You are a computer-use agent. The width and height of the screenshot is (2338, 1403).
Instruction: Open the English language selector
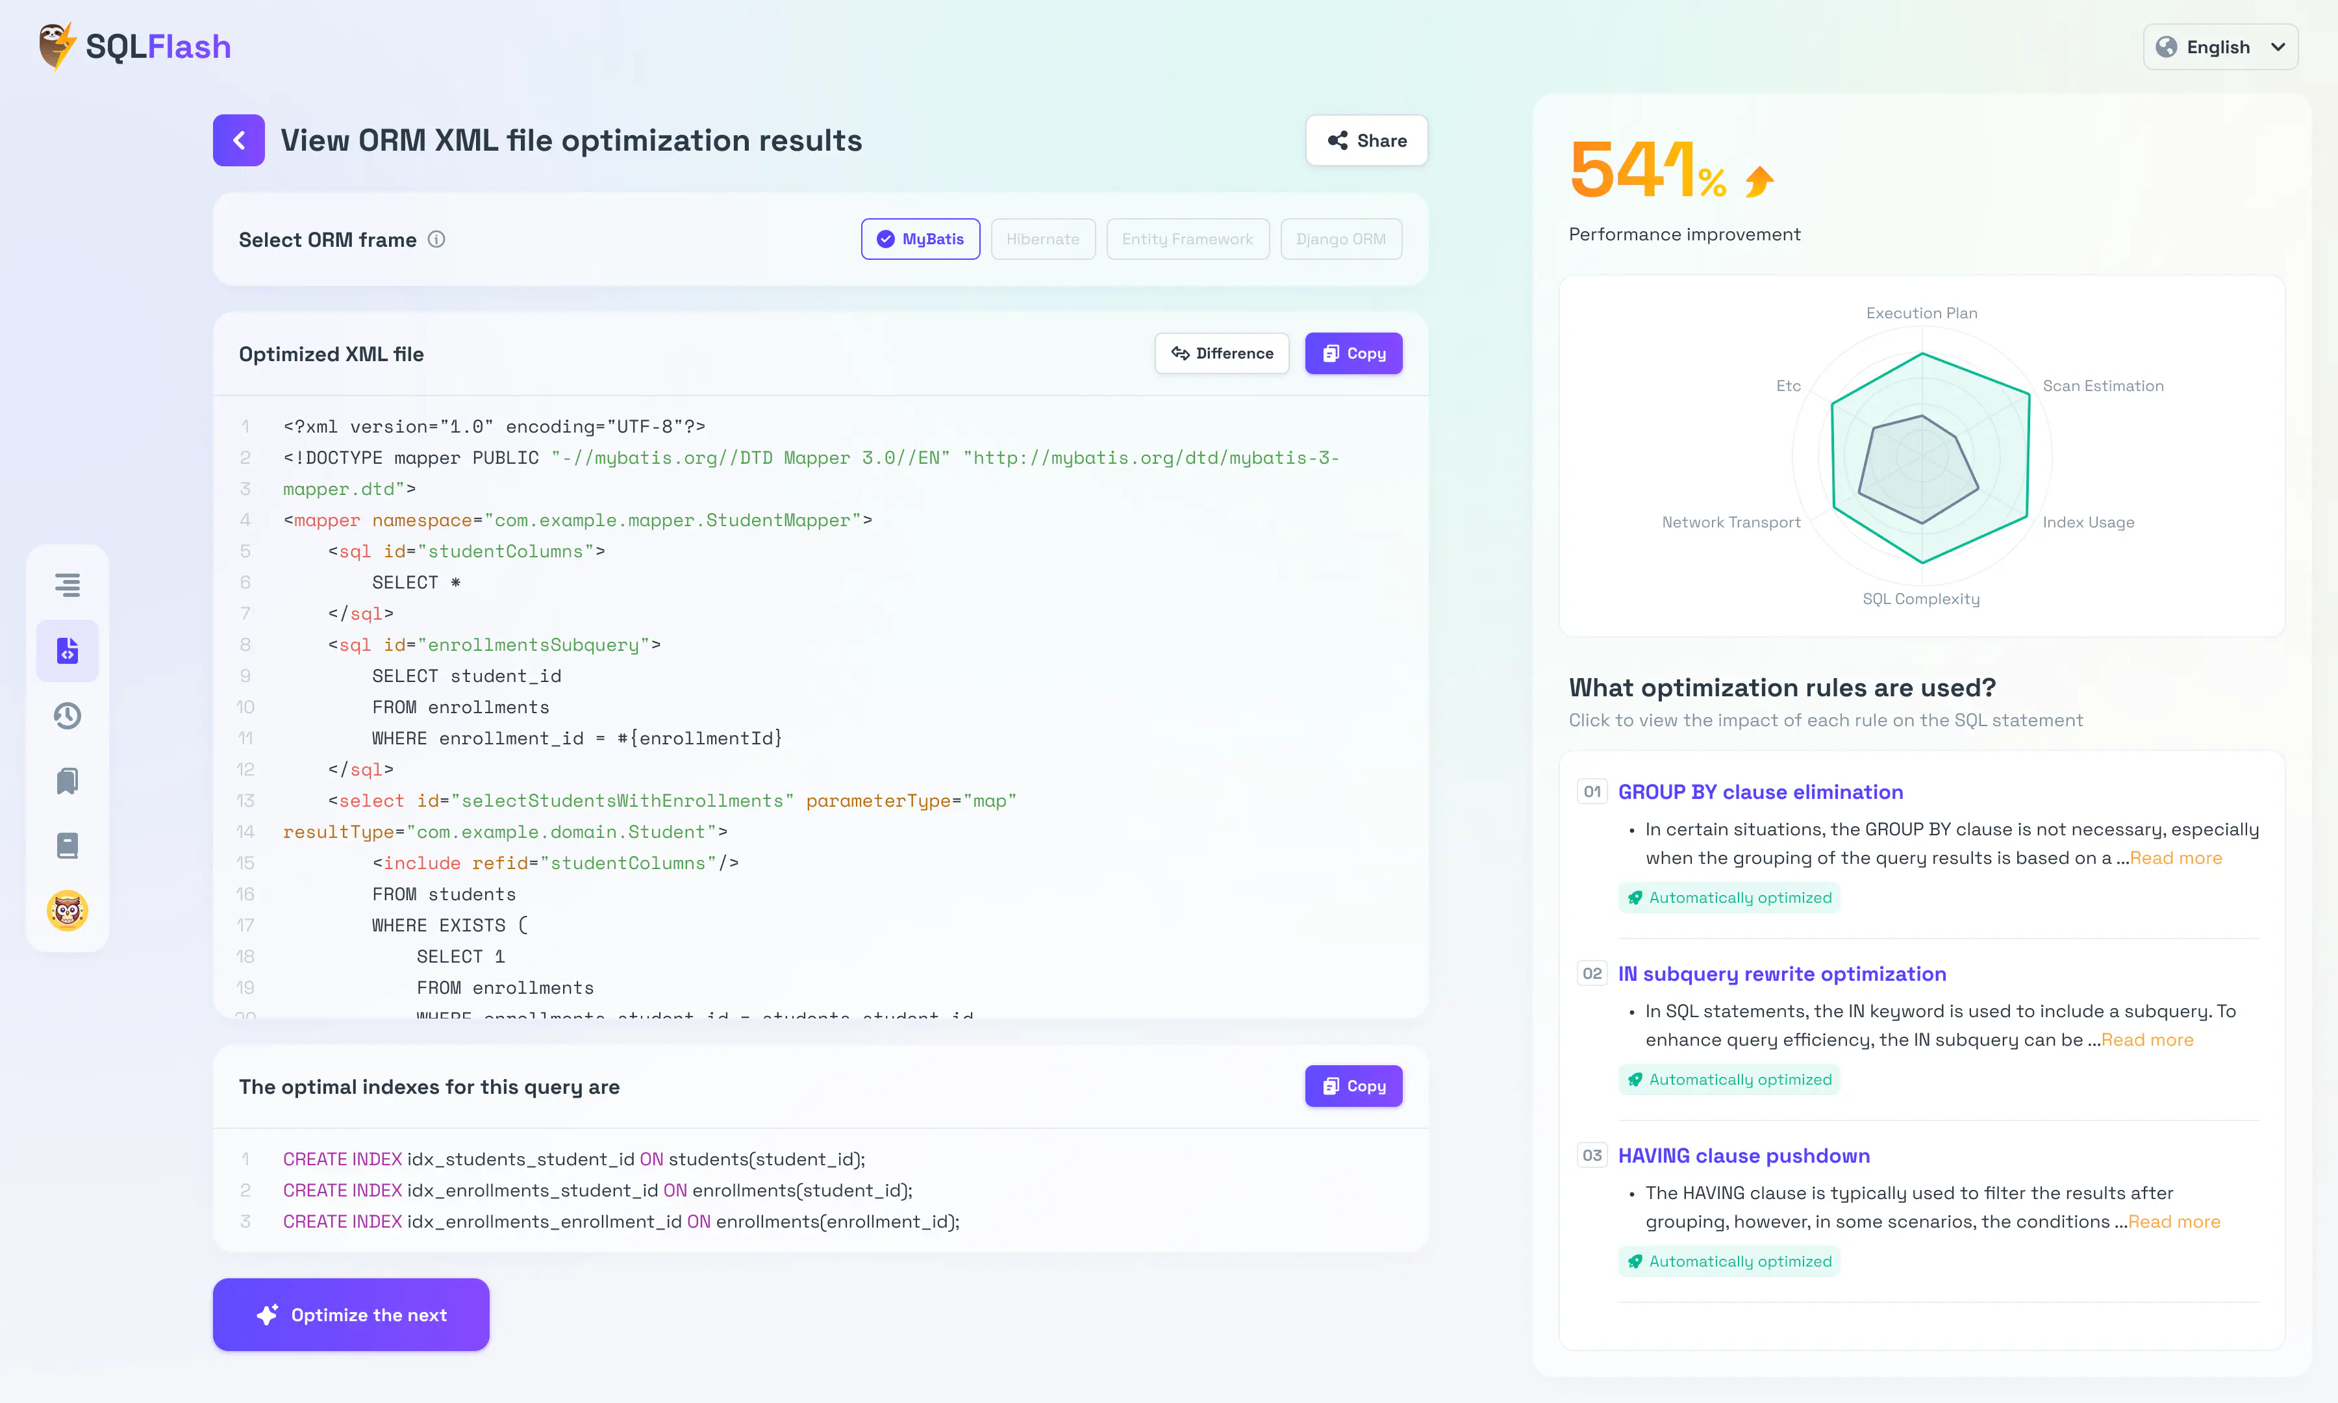click(x=2219, y=46)
